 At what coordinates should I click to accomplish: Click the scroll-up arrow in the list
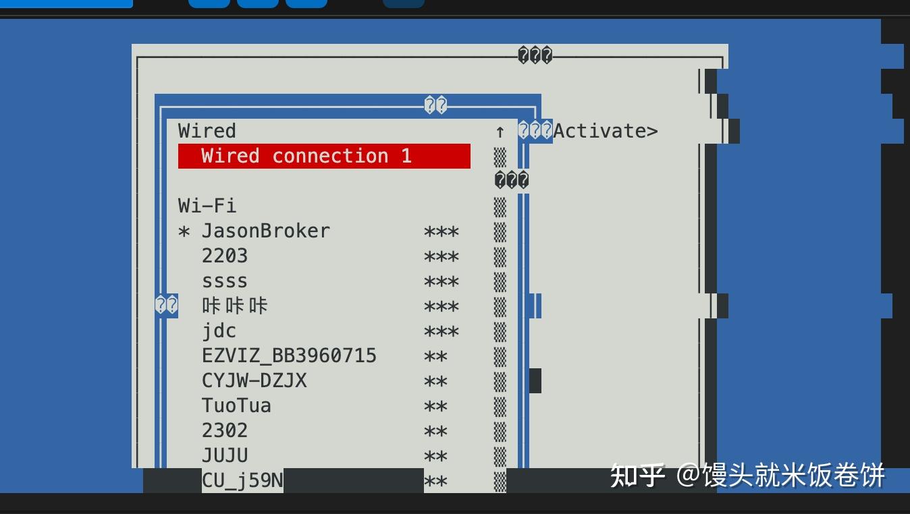point(500,131)
